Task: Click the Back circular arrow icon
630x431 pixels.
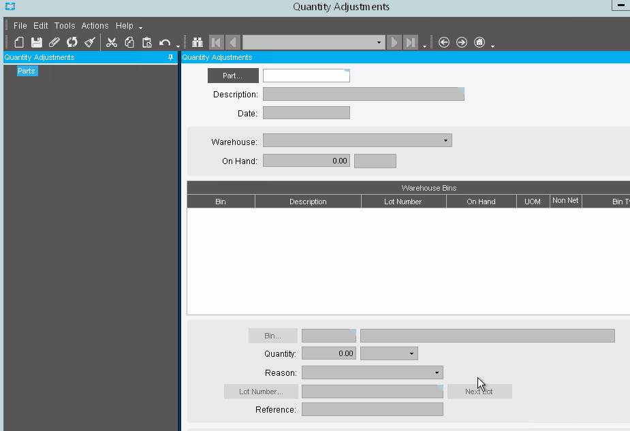Action: pyautogui.click(x=444, y=42)
